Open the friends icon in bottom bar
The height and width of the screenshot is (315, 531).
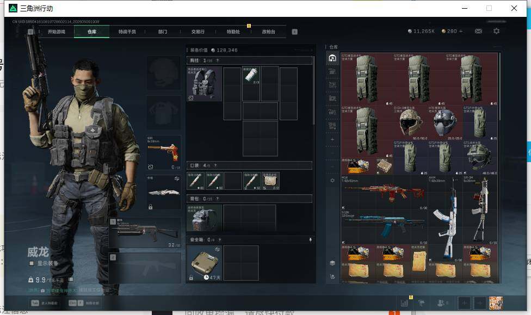tap(442, 303)
